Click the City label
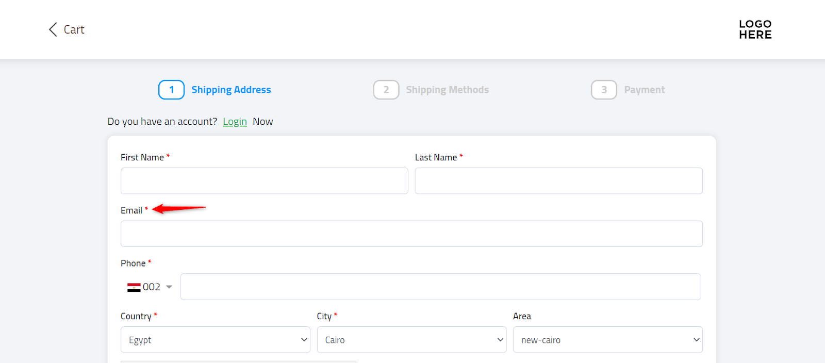Screen dimensions: 825x363 [324, 317]
